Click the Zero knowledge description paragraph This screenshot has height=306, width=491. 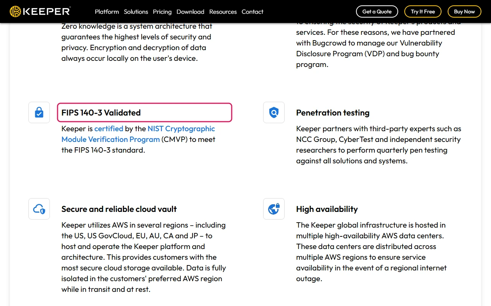137,42
